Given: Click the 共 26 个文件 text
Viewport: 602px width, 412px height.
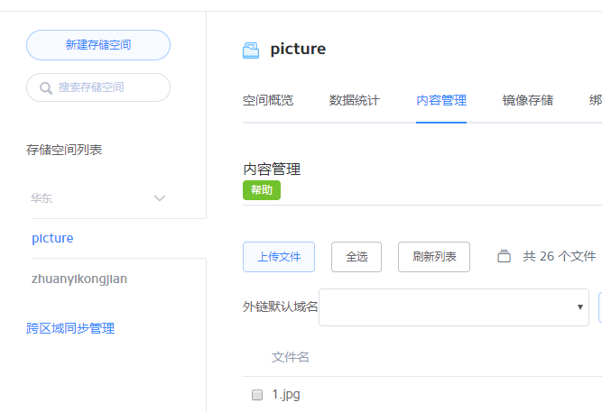Looking at the screenshot, I should (x=560, y=256).
